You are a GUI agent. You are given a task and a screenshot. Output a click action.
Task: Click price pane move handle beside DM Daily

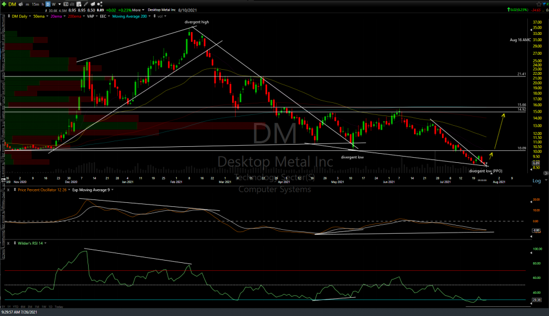coord(9,16)
